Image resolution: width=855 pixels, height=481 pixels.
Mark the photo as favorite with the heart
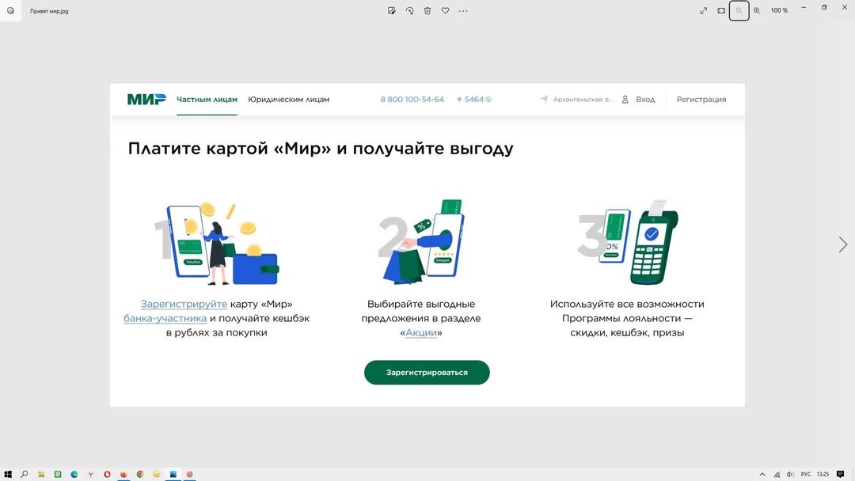446,10
